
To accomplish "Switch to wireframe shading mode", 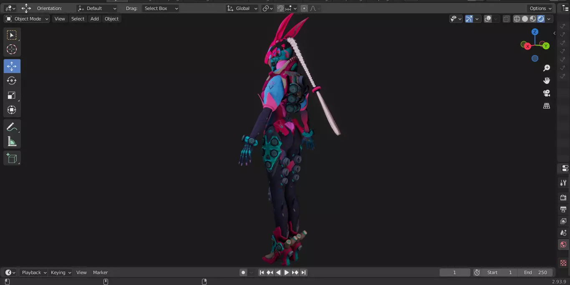I will click(517, 19).
